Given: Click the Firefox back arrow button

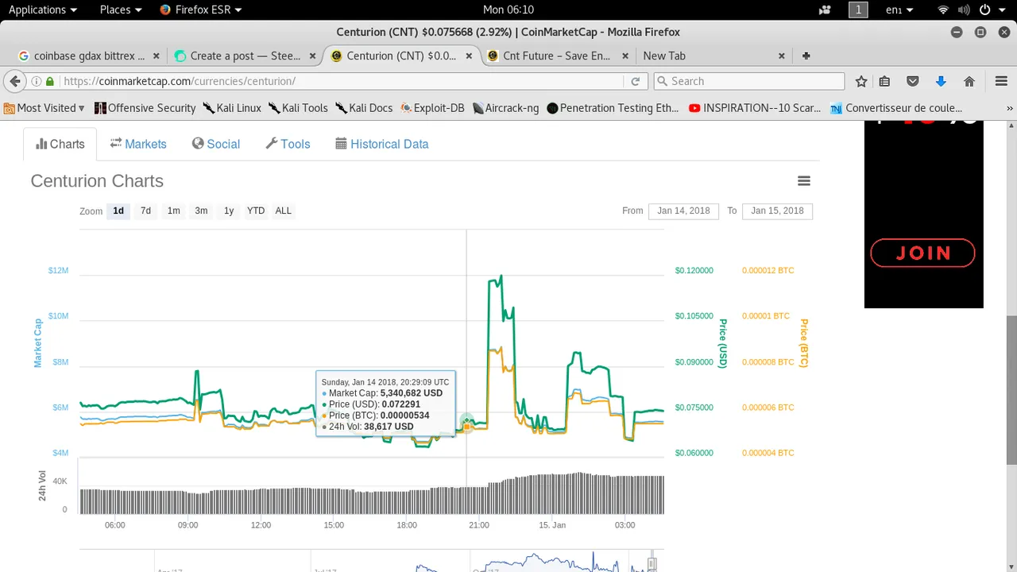Looking at the screenshot, I should 14,81.
